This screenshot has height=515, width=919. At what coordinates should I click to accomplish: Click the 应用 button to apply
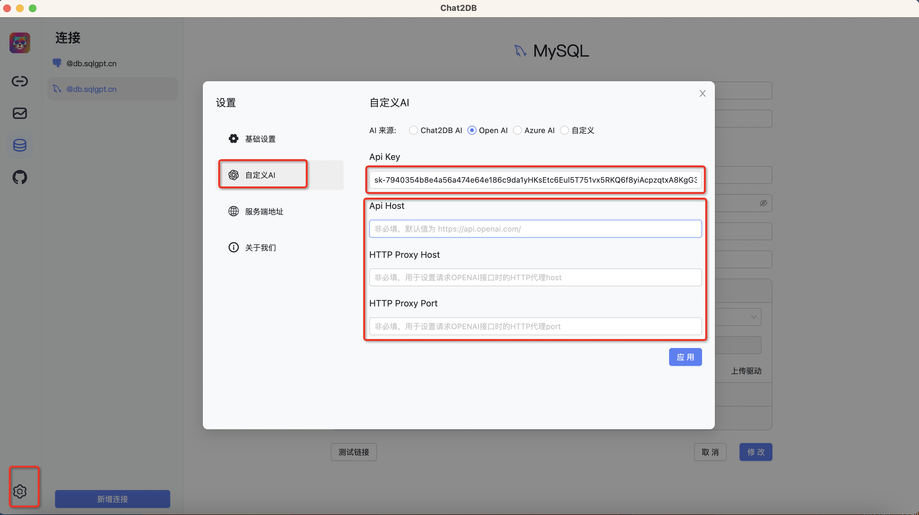pos(685,357)
